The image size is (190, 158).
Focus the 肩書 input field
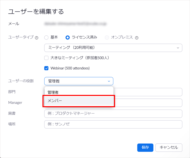(x=113, y=114)
